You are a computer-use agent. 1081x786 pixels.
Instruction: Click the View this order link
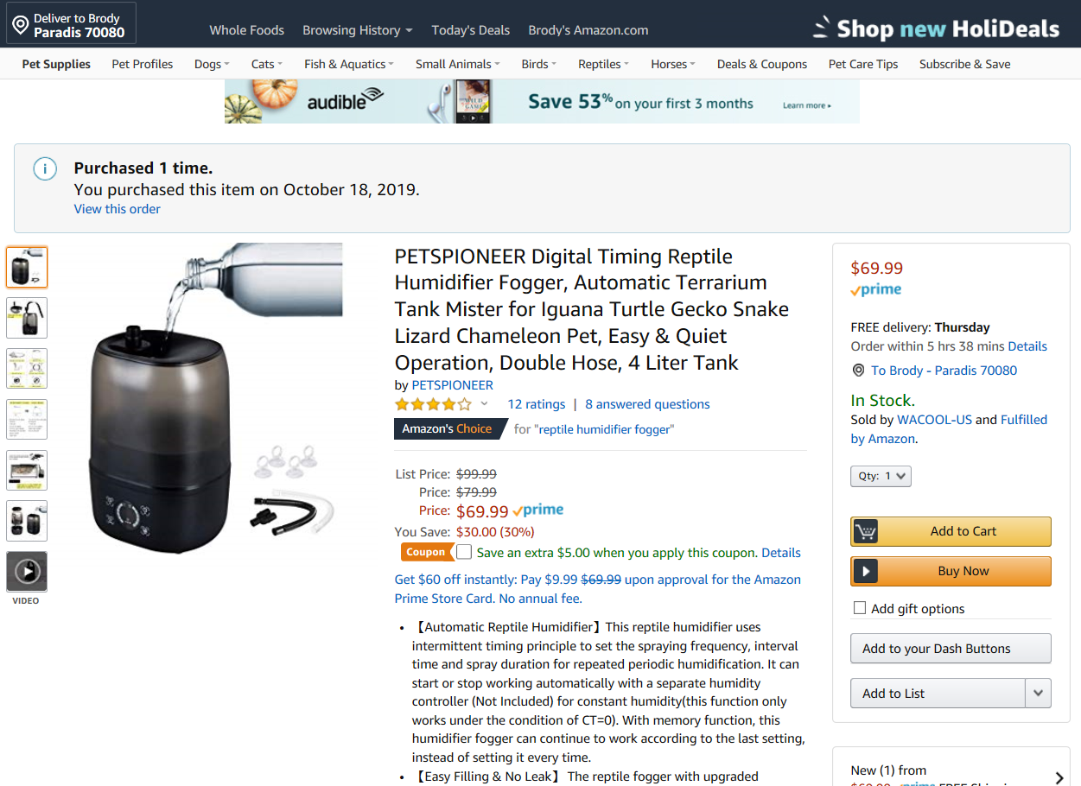117,209
